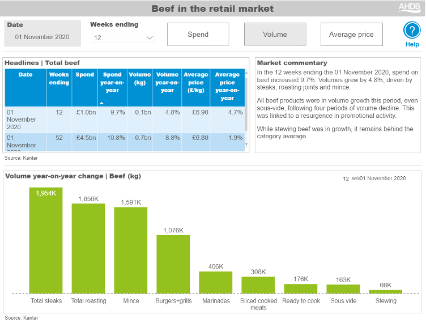The height and width of the screenshot is (323, 426).
Task: Click the Average price (£/kg) column header
Action: [x=195, y=82]
